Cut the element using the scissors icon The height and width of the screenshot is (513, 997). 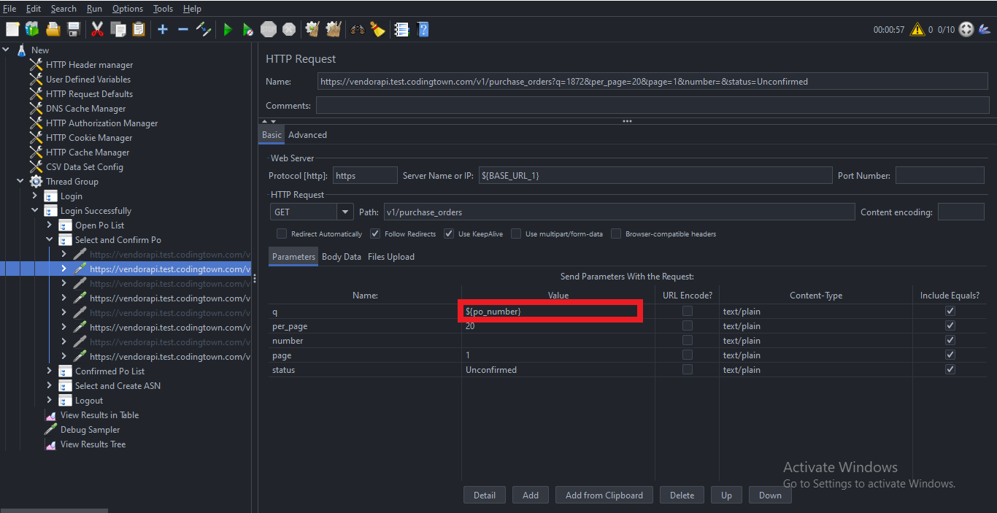tap(97, 29)
